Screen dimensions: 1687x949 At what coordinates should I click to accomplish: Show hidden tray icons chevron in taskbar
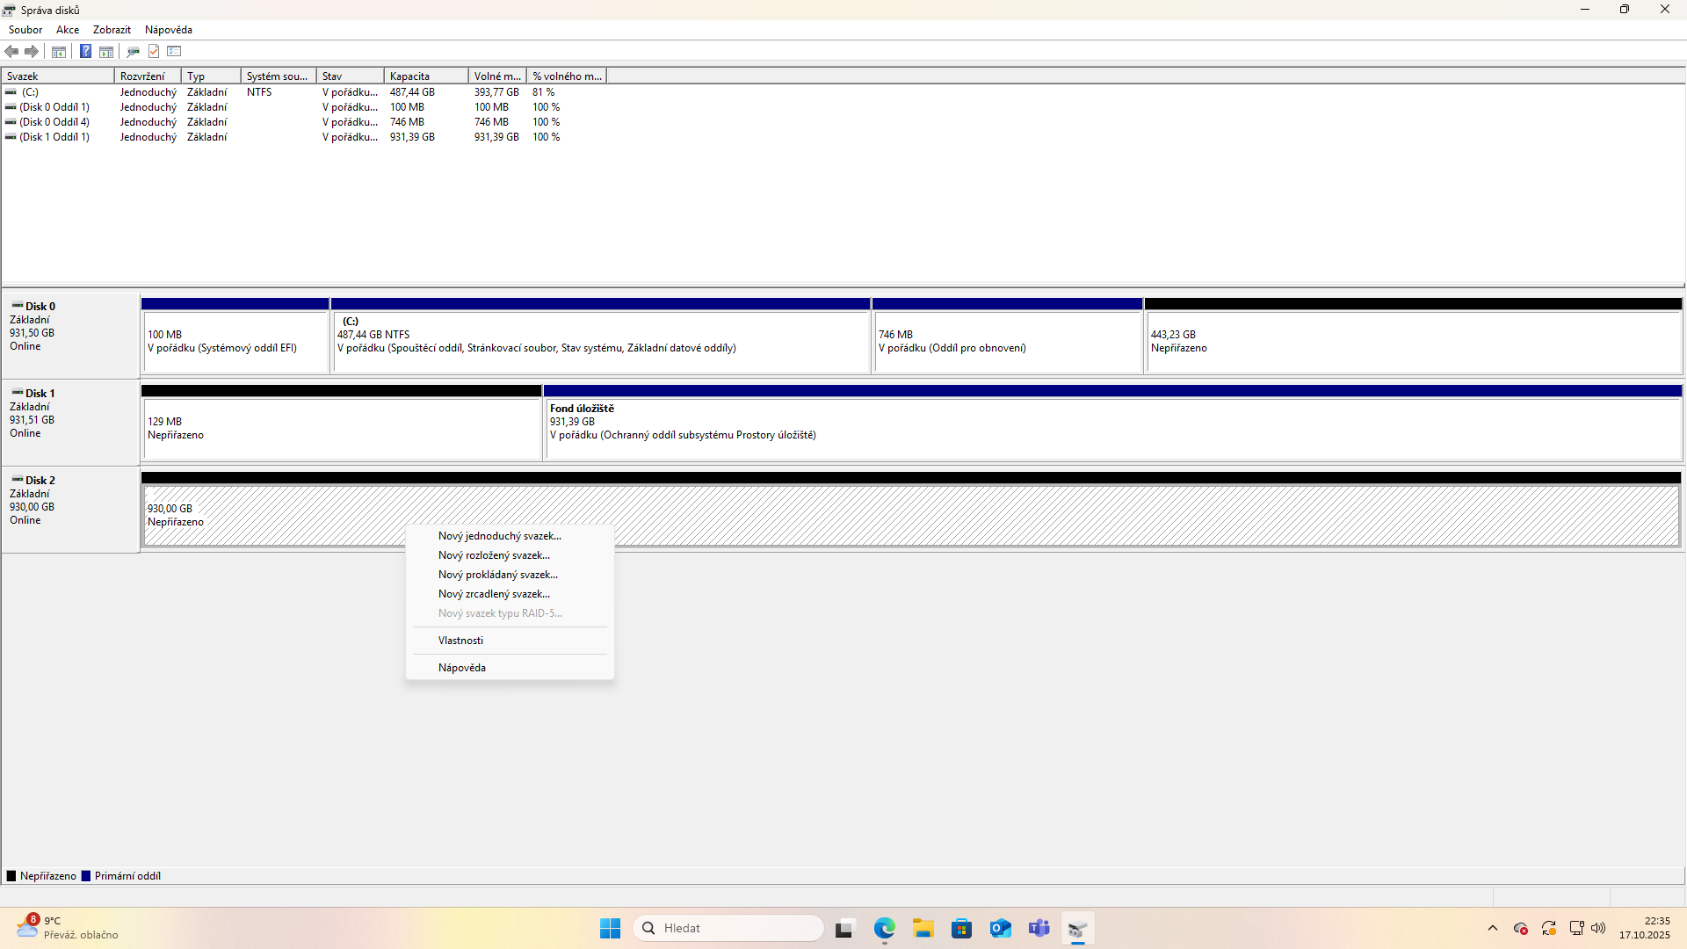coord(1492,928)
